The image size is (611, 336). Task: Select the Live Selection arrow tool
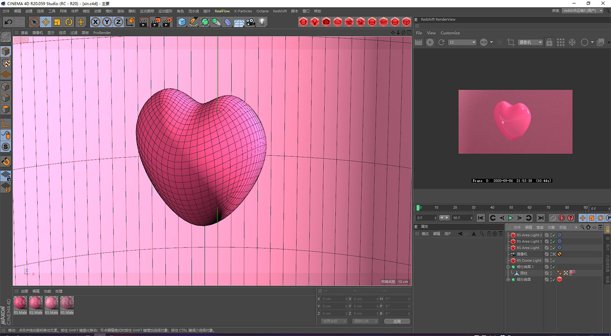34,22
